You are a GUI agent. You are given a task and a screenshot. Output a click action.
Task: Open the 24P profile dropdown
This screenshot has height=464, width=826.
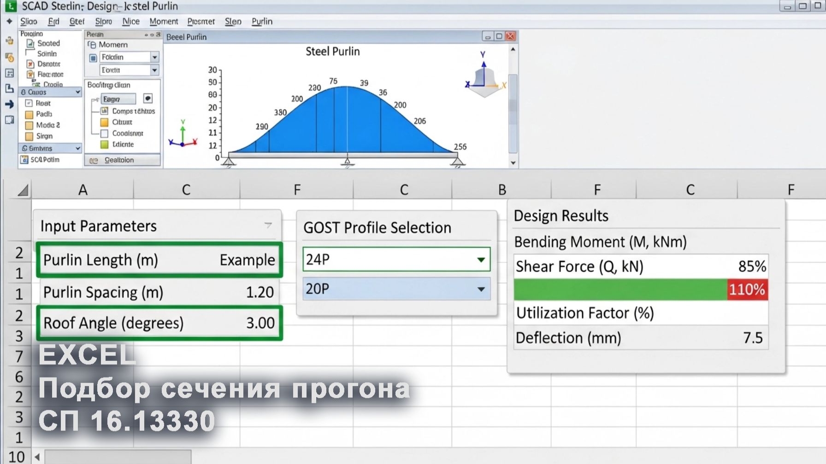481,260
